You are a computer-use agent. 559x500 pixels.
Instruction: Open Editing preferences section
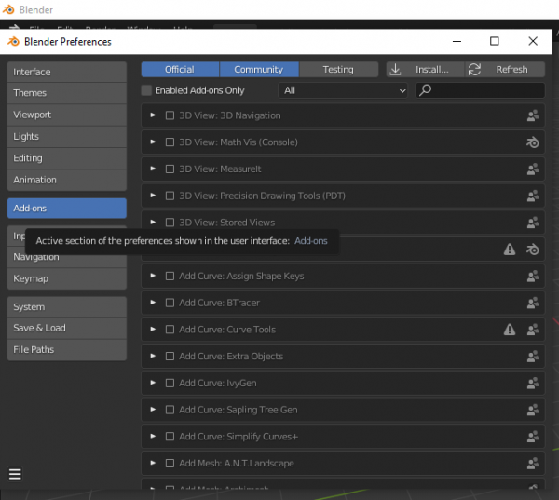67,158
